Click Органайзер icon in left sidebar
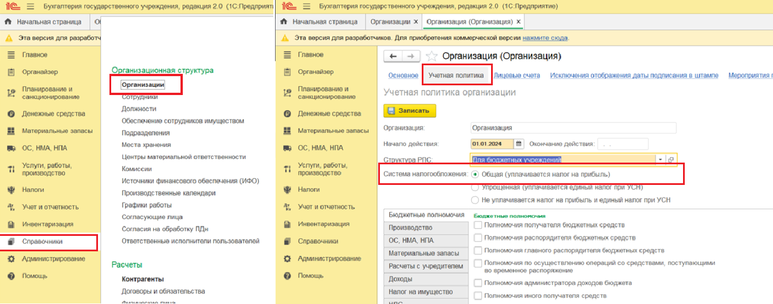Viewport: 773px width, 304px height. (x=11, y=72)
